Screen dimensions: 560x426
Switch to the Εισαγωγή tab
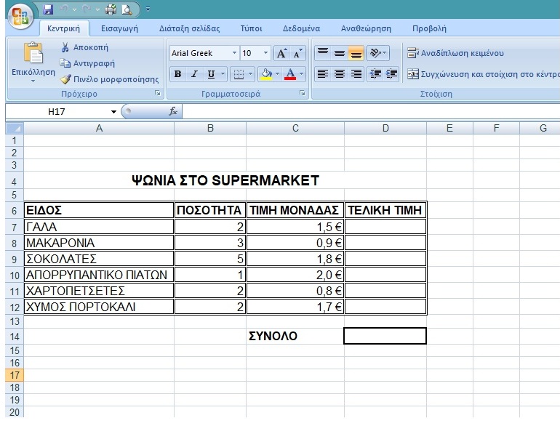[120, 29]
